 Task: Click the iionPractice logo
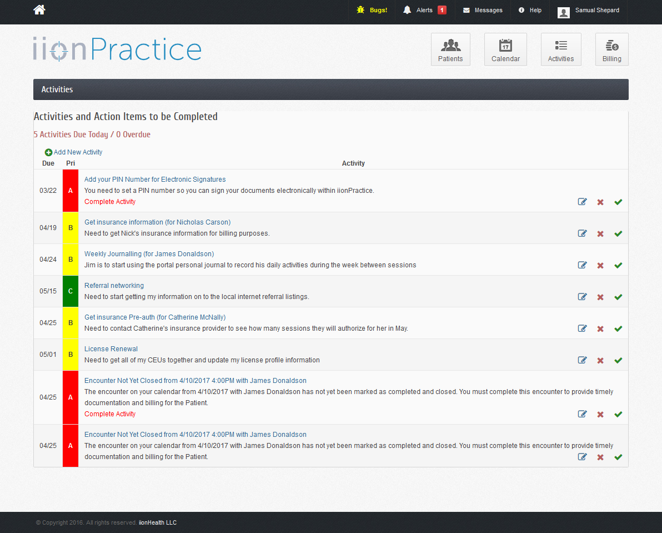coord(117,49)
